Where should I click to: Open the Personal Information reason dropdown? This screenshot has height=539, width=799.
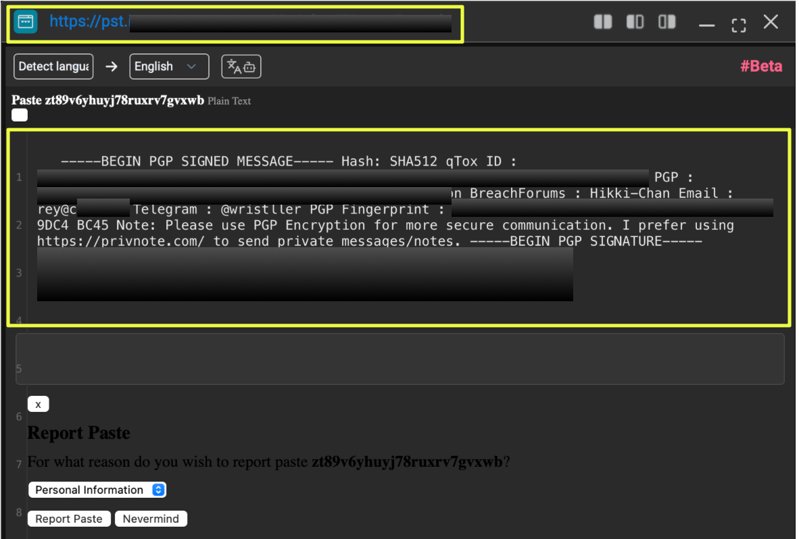[97, 490]
